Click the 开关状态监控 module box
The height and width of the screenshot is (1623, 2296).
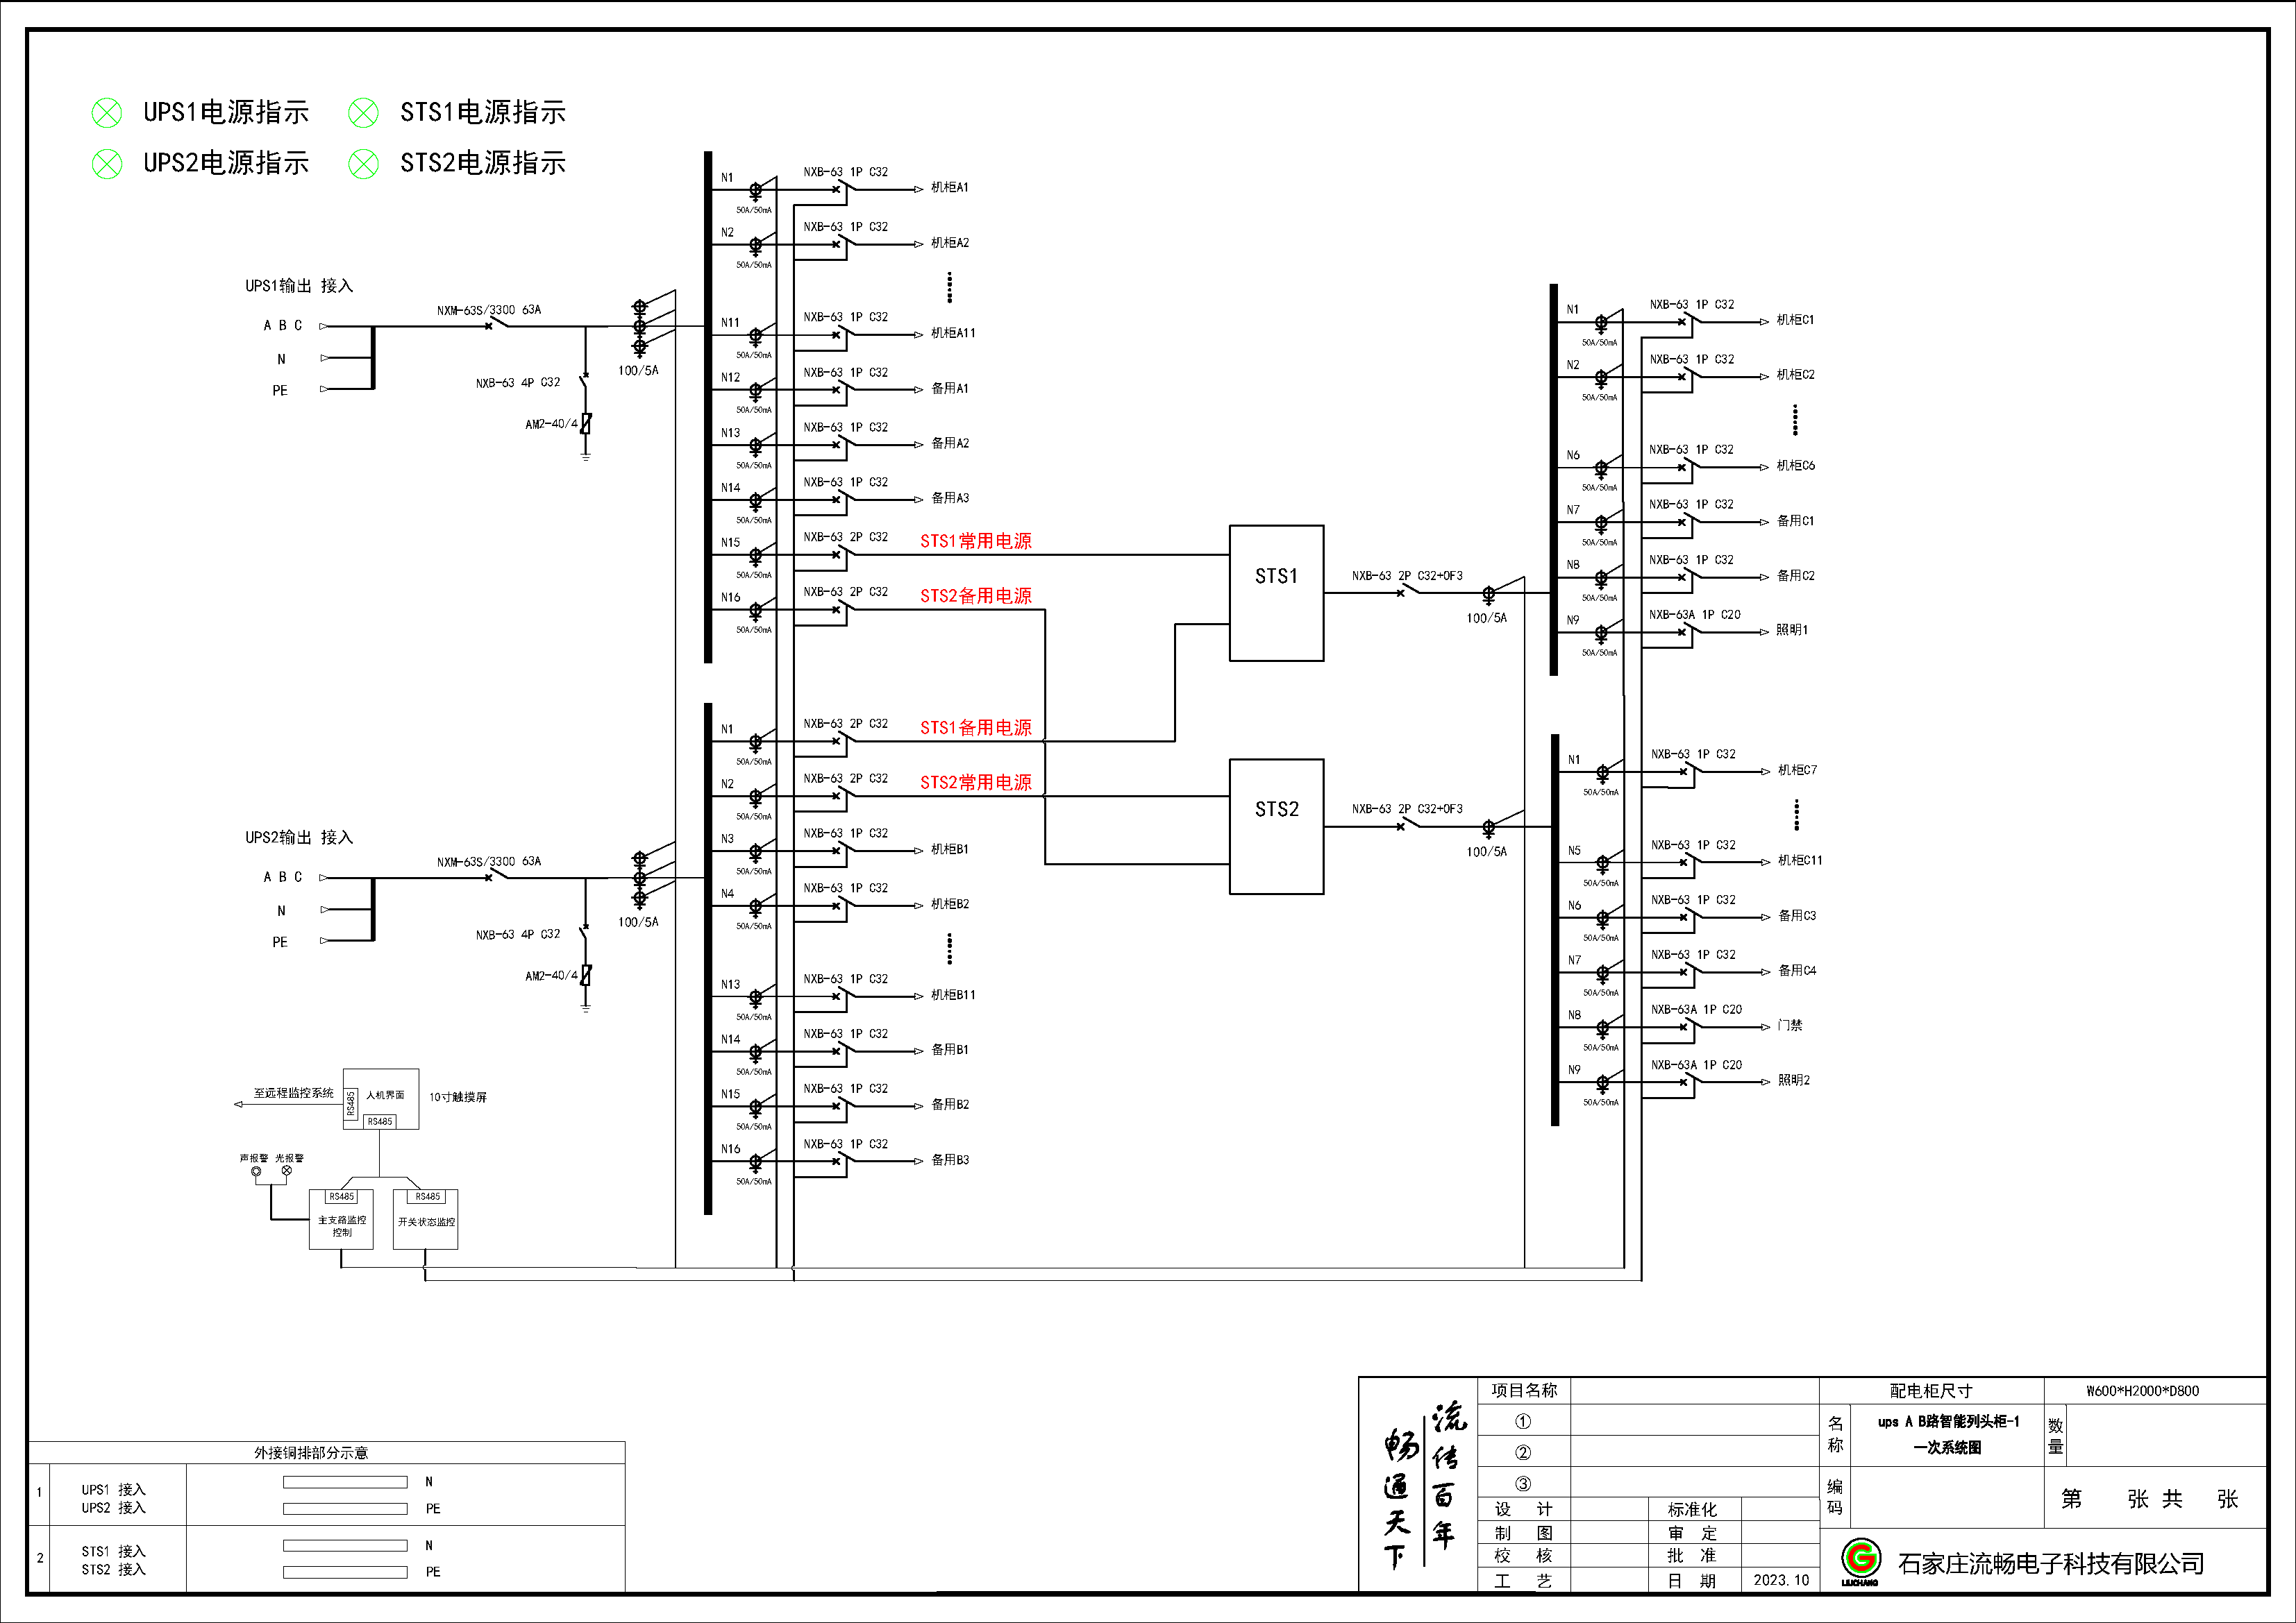[426, 1221]
